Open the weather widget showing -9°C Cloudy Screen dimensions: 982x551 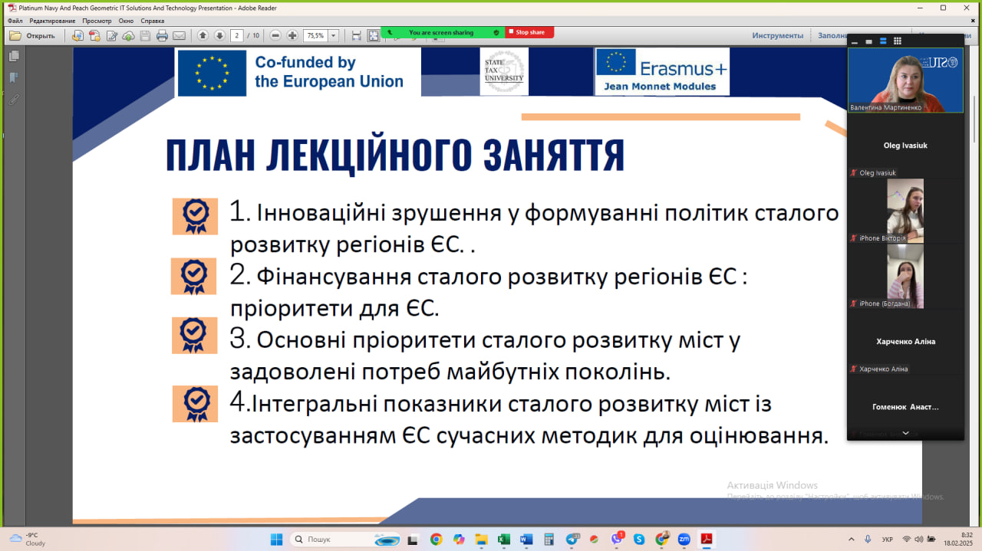coord(28,539)
